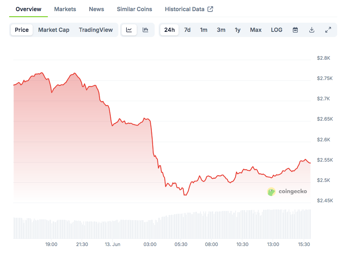The height and width of the screenshot is (254, 344).
Task: Switch chart to TradingView mode
Action: tap(96, 30)
